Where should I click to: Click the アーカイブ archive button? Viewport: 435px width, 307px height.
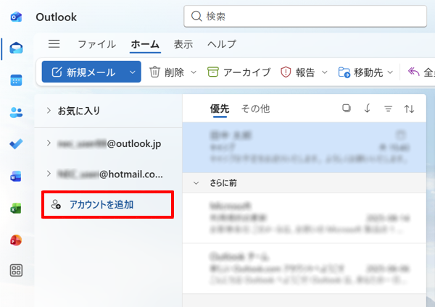point(239,72)
